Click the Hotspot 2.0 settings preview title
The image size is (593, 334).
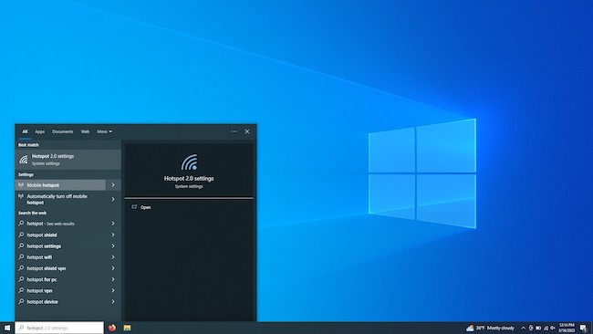tap(189, 179)
